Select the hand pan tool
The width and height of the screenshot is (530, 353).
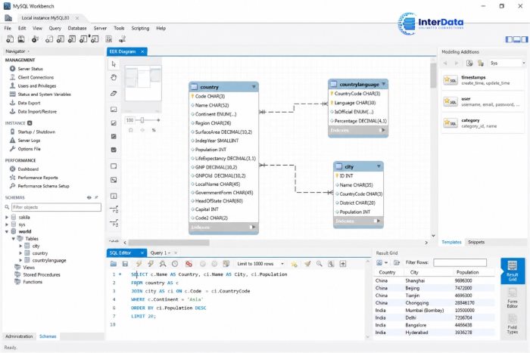coord(114,78)
